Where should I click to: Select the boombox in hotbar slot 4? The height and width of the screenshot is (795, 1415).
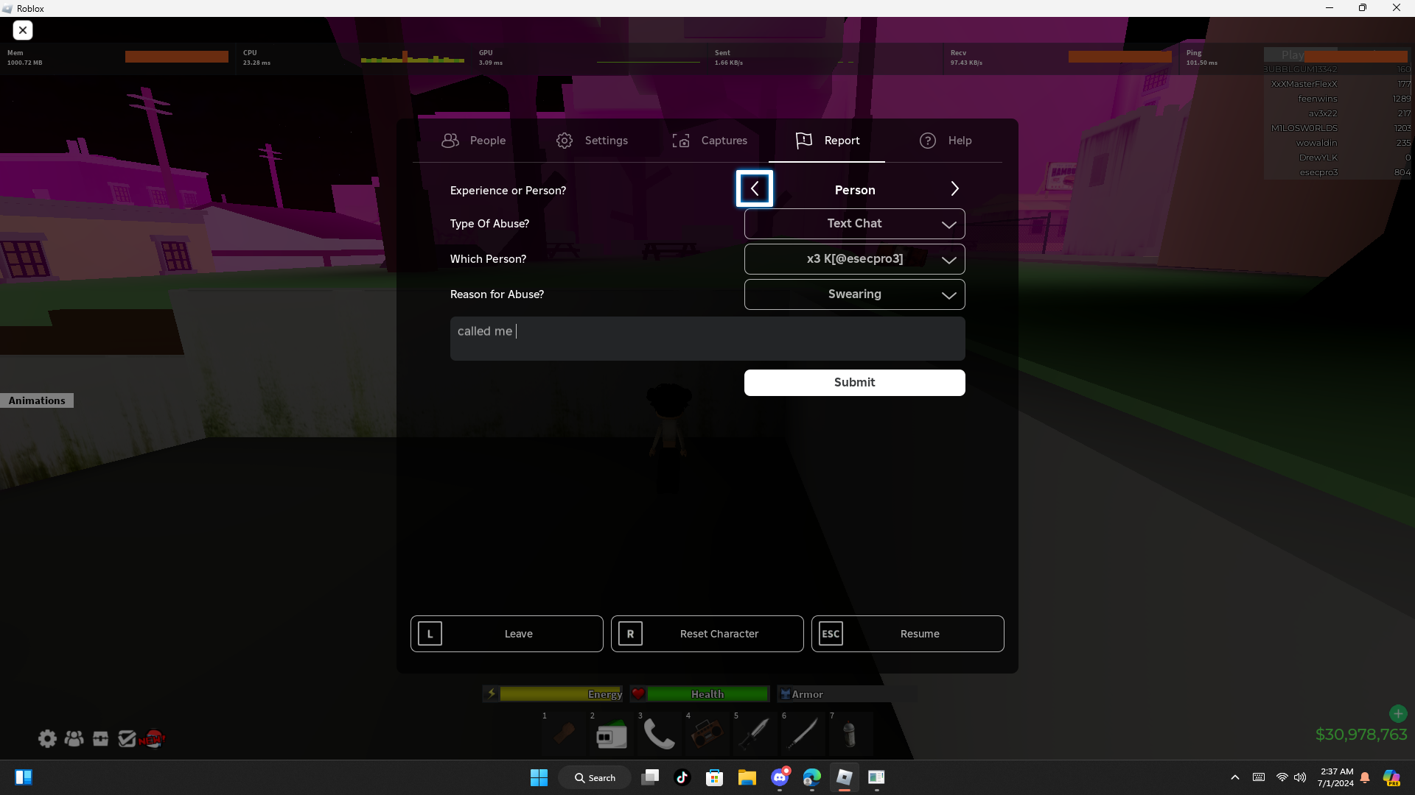707,734
